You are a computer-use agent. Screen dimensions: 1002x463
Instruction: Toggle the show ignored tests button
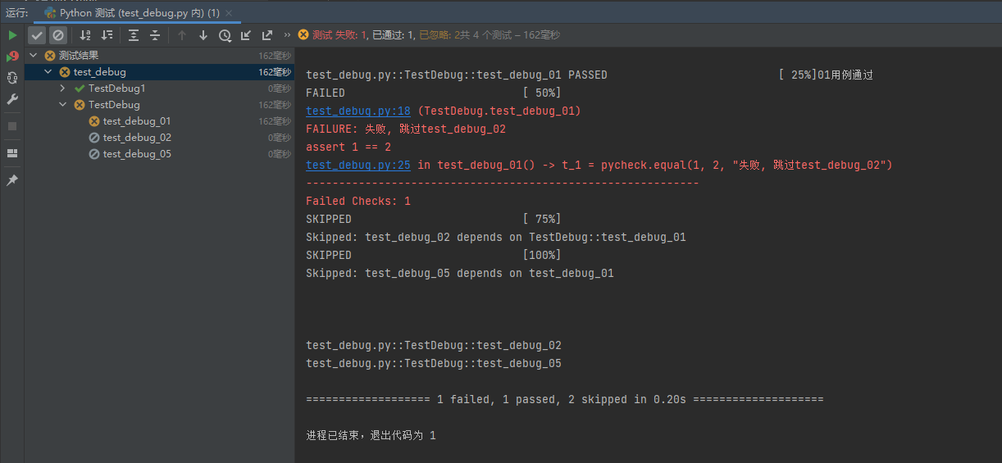point(57,35)
